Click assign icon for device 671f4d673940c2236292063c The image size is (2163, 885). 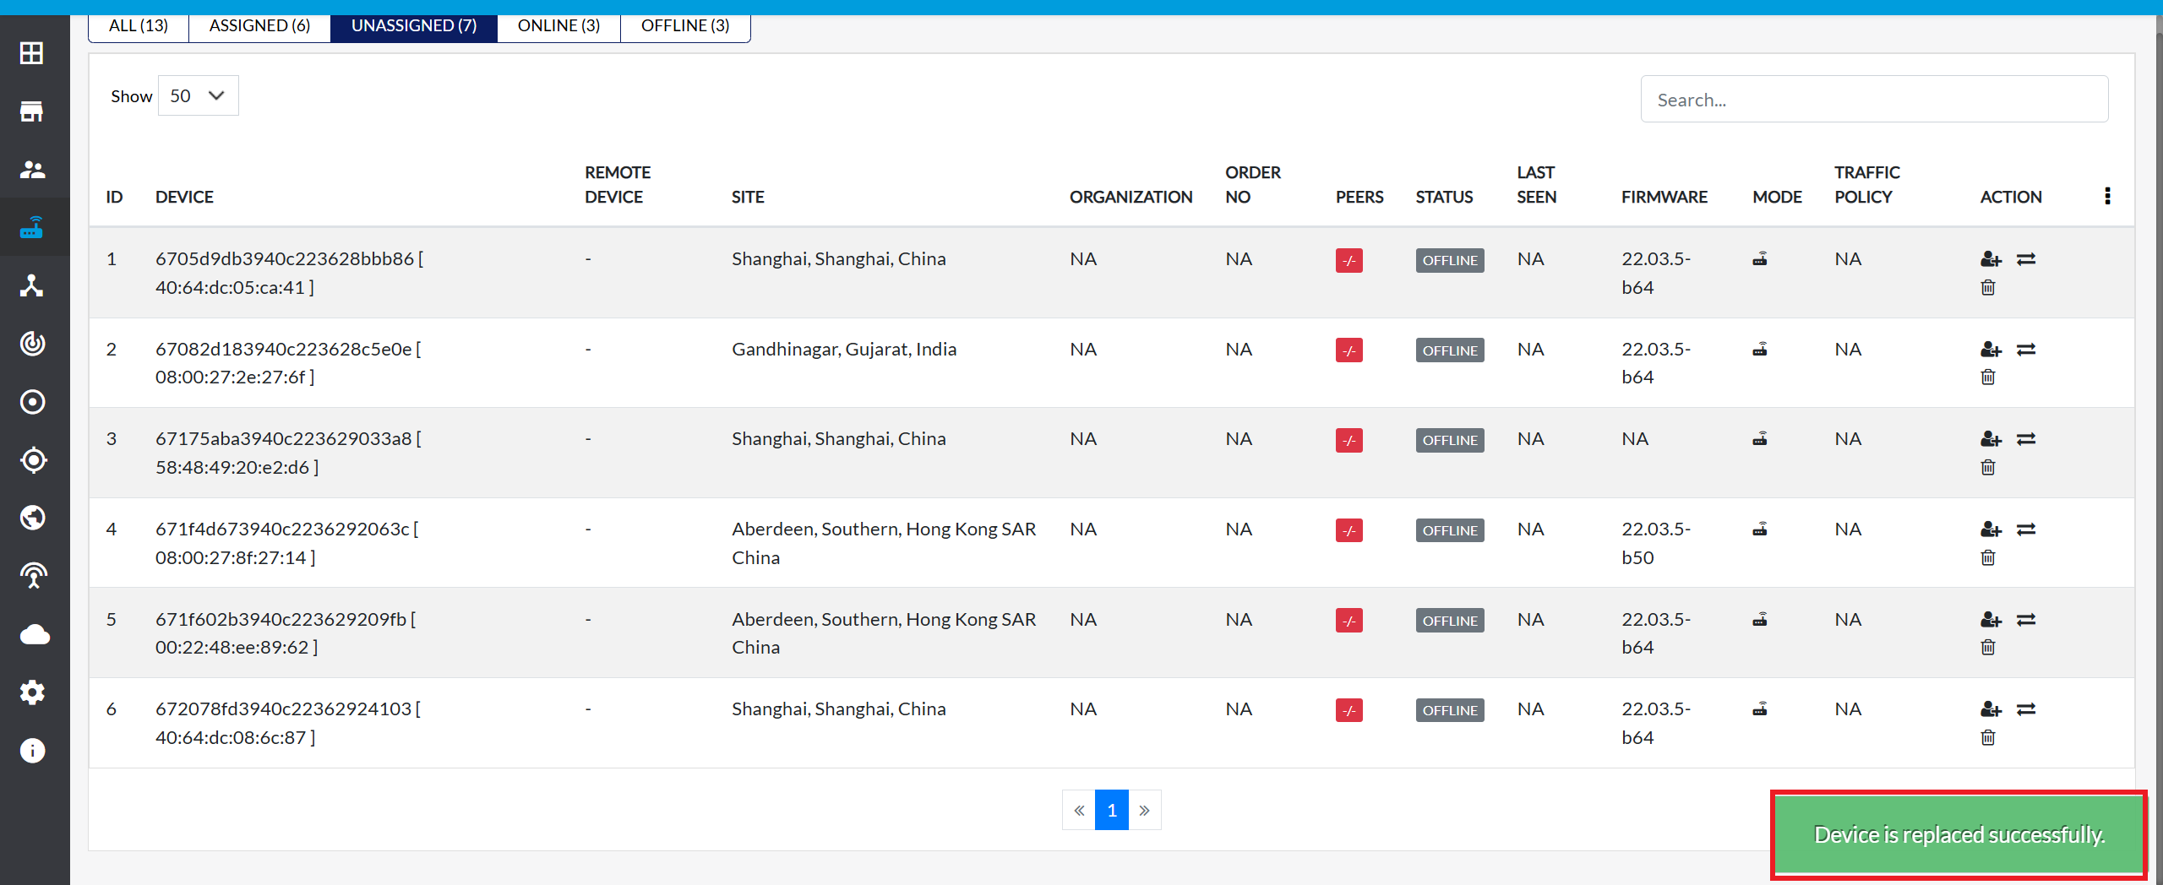1991,529
